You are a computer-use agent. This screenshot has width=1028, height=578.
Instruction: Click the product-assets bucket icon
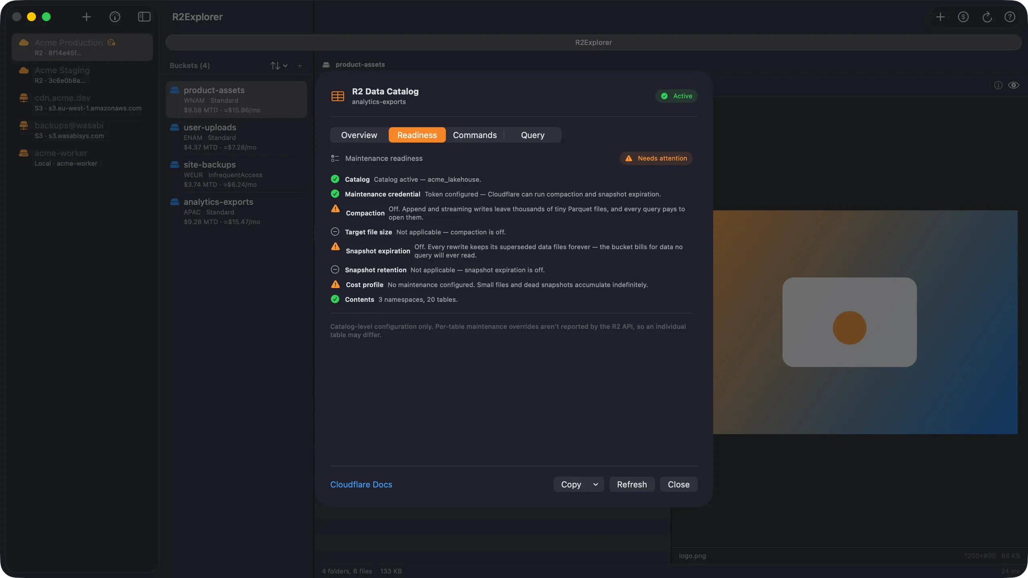pyautogui.click(x=175, y=90)
